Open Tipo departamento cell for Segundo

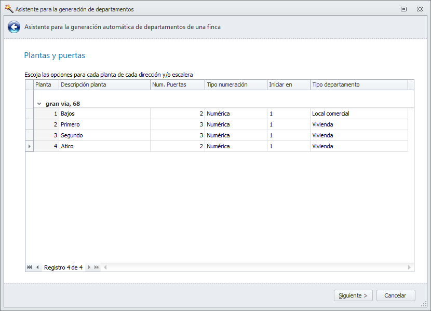pos(359,135)
